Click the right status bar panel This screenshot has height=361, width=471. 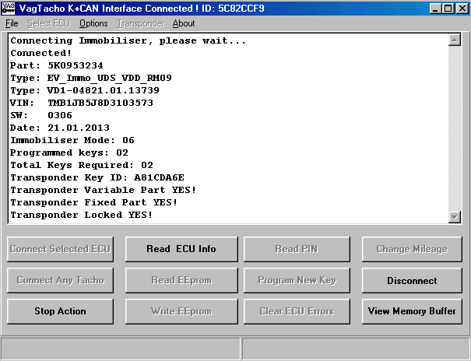356,349
